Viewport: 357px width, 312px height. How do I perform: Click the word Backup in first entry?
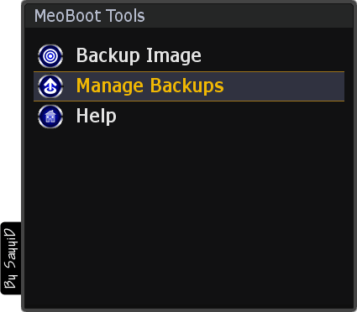tap(108, 55)
